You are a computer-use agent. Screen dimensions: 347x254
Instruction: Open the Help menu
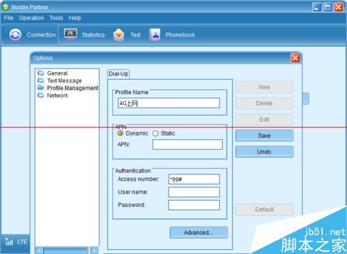[x=75, y=18]
